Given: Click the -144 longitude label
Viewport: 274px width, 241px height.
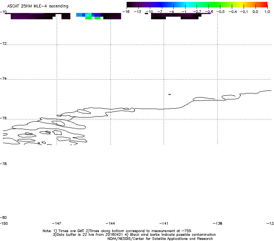Looking at the screenshot, I should pos(110,223).
